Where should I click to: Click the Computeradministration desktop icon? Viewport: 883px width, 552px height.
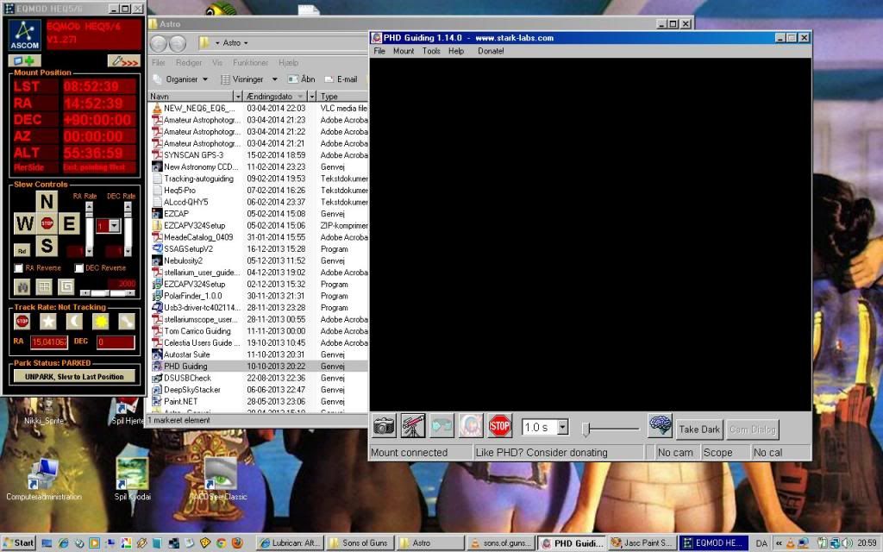44,480
